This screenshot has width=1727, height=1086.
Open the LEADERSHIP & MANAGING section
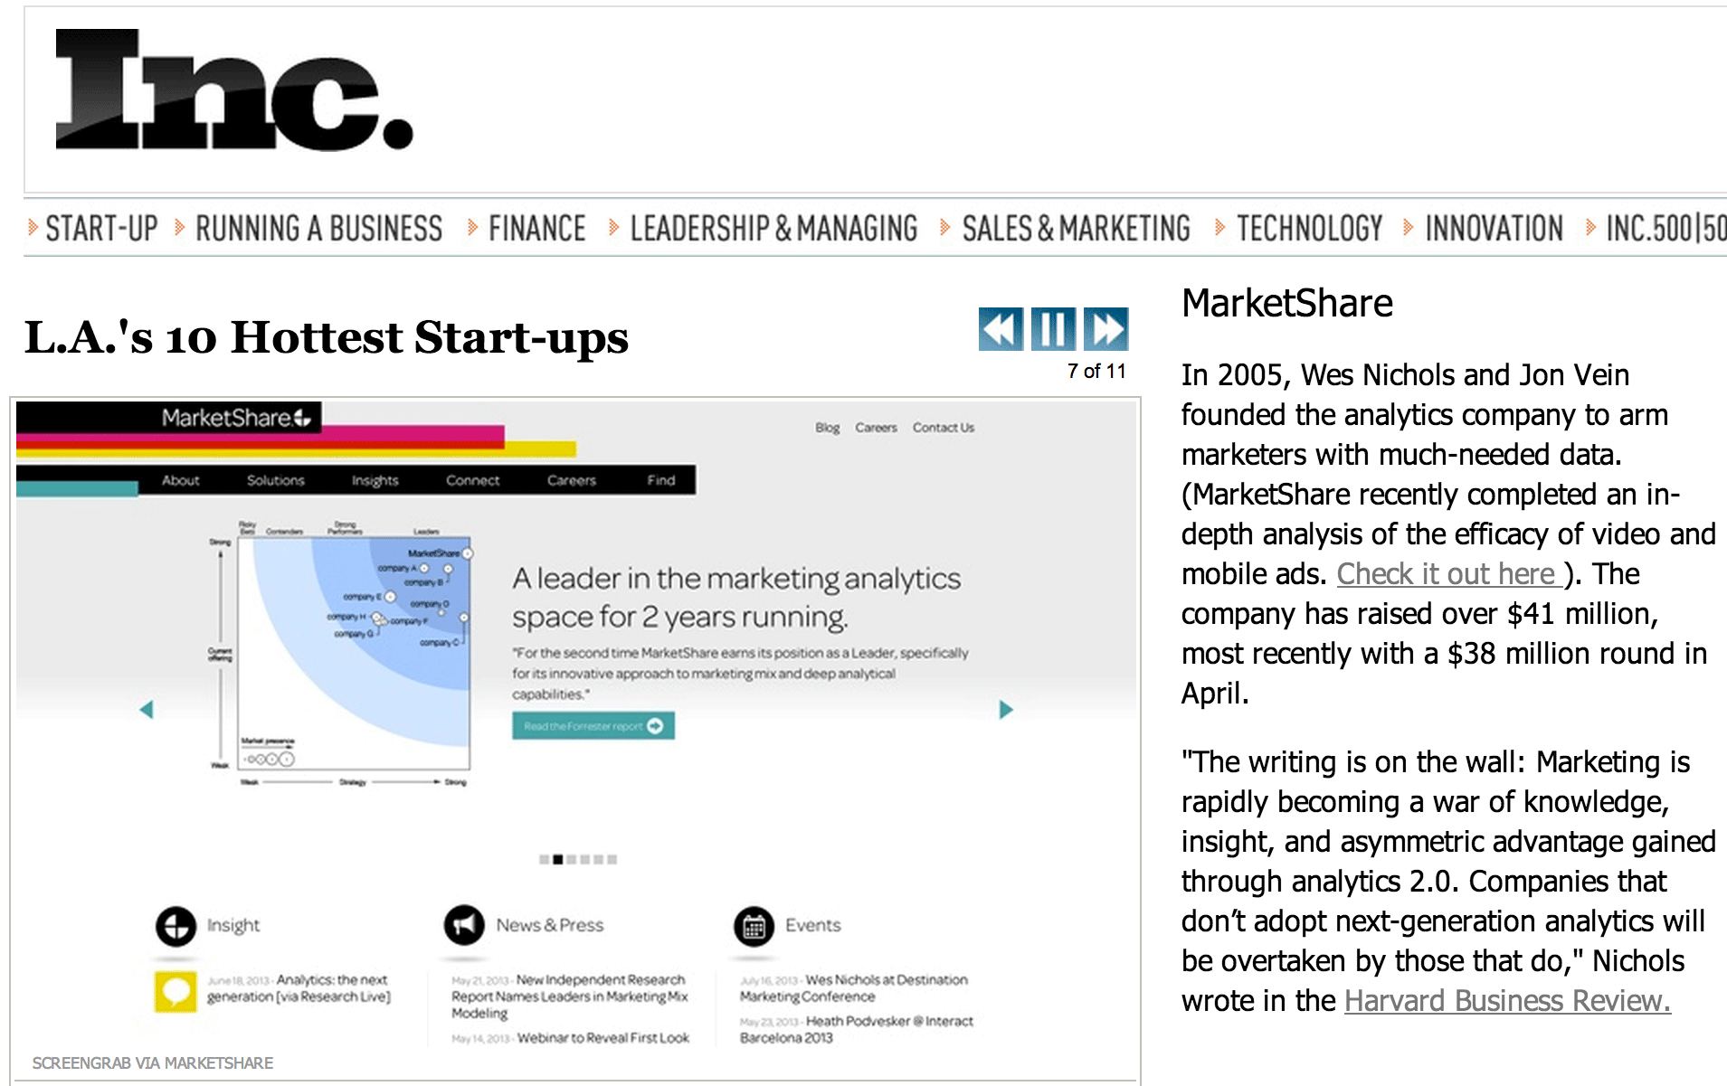pyautogui.click(x=773, y=229)
